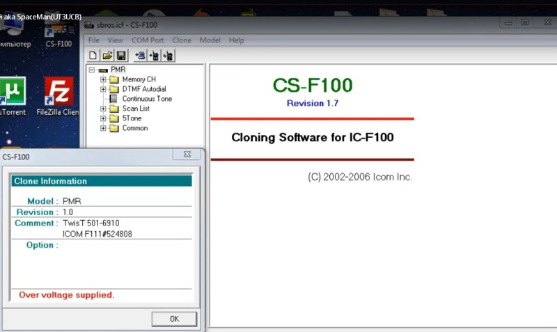Image resolution: width=557 pixels, height=332 pixels.
Task: Click the sbros.icf title bar app icon
Action: (x=89, y=25)
